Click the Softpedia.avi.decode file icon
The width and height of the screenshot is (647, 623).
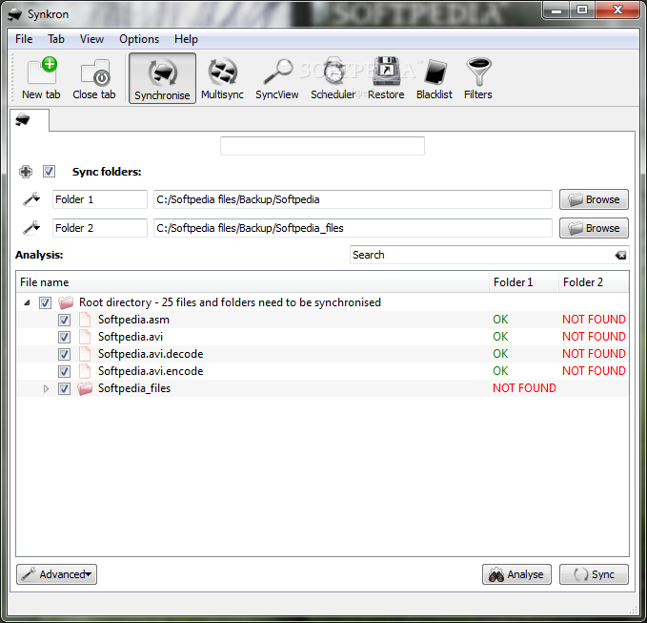click(85, 354)
